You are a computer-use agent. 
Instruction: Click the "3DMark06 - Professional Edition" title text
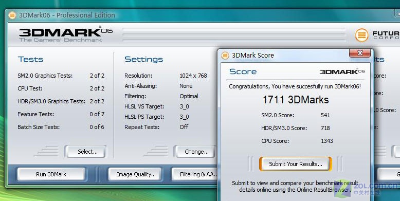coord(67,15)
